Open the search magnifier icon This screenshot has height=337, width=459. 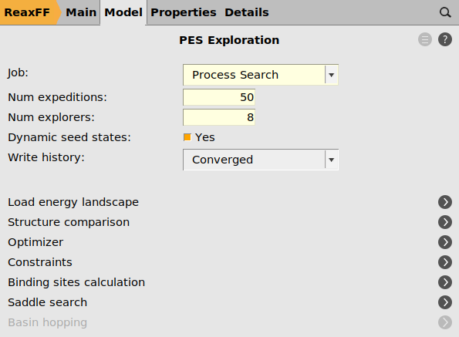445,12
